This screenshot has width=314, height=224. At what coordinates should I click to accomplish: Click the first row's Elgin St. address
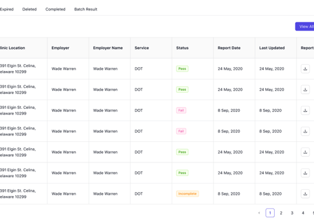click(18, 68)
